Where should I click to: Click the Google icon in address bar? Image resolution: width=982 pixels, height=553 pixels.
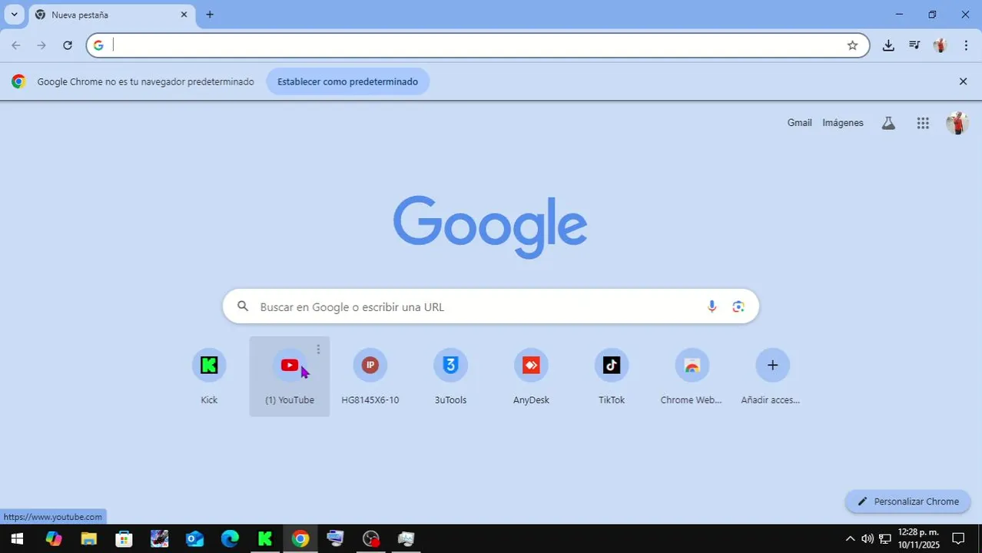tap(98, 45)
